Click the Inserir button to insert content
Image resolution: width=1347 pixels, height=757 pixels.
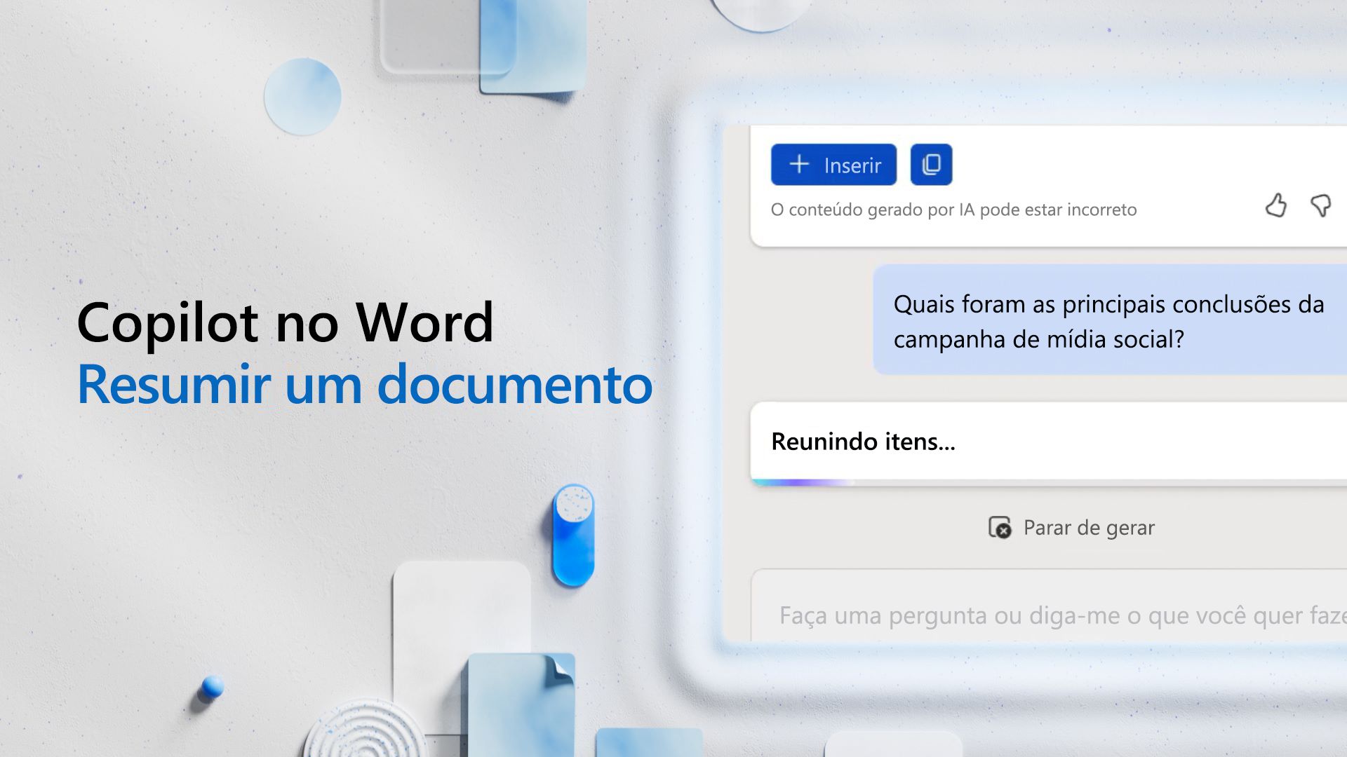(833, 165)
